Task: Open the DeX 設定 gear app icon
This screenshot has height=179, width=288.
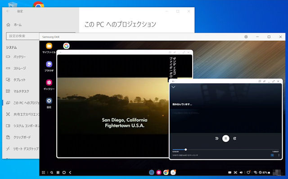Action: tap(49, 101)
